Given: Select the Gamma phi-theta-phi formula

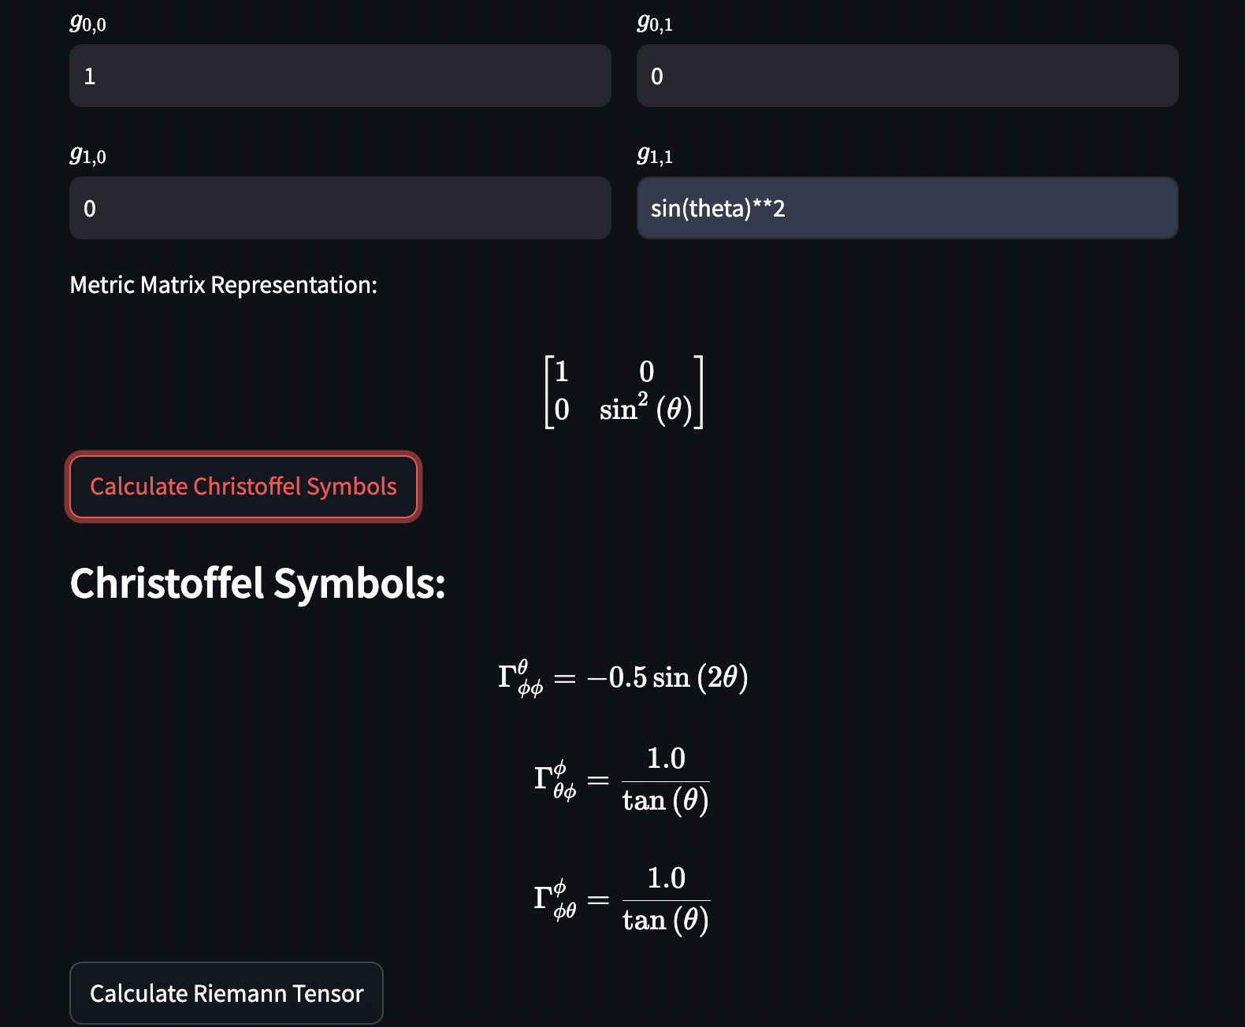Looking at the screenshot, I should coord(622,780).
